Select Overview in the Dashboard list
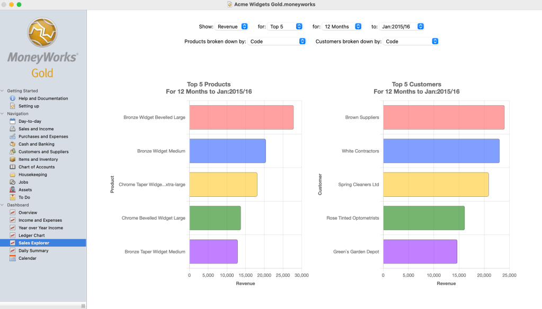 pyautogui.click(x=28, y=213)
